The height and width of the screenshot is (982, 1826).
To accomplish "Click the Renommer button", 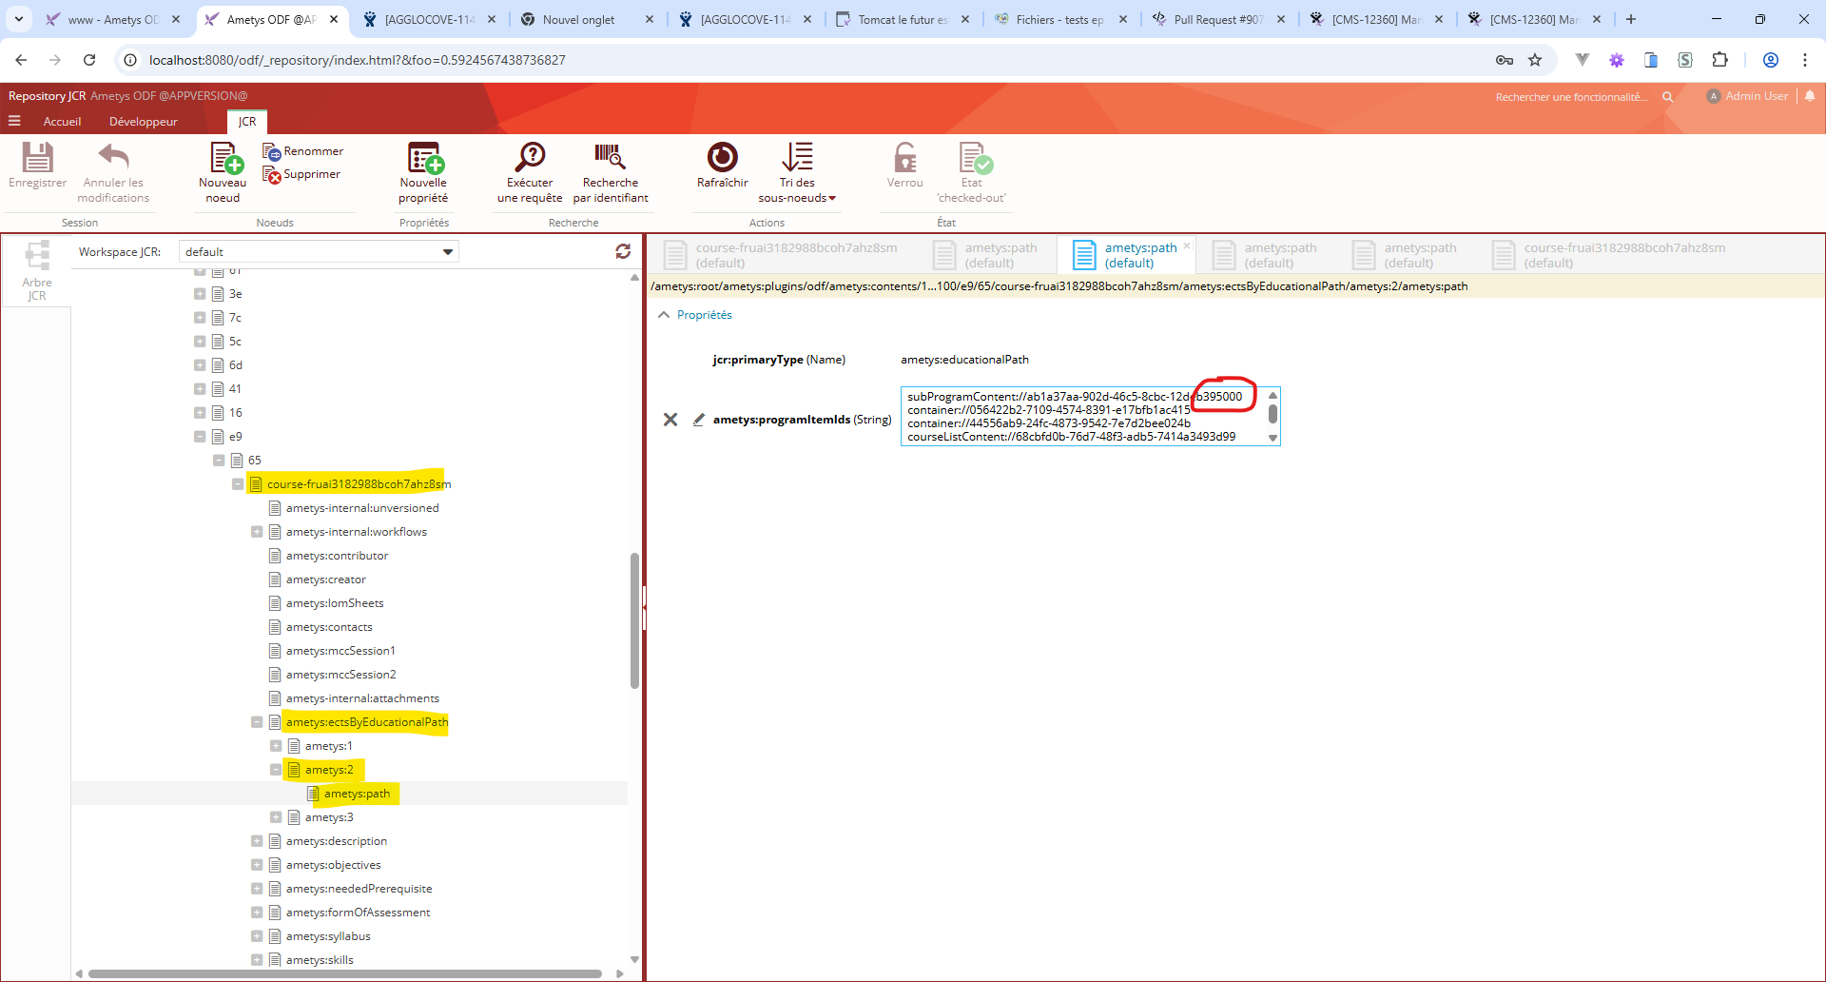I will (303, 151).
